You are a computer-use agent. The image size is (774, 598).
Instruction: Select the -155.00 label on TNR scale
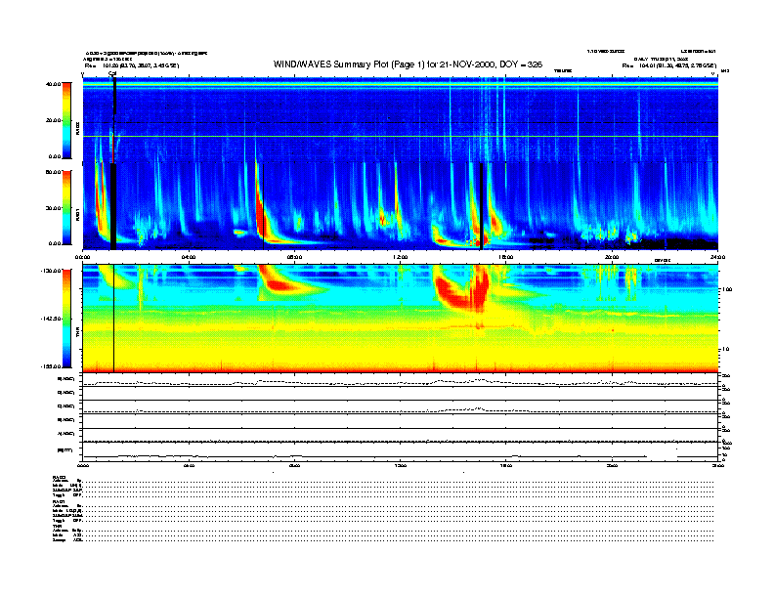[x=51, y=366]
